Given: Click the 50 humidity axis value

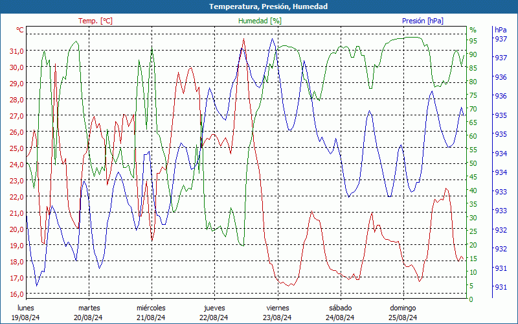Looking at the screenshot, I should tap(473, 163).
